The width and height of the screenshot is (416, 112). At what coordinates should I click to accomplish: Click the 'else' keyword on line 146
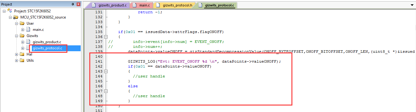click(x=133, y=86)
